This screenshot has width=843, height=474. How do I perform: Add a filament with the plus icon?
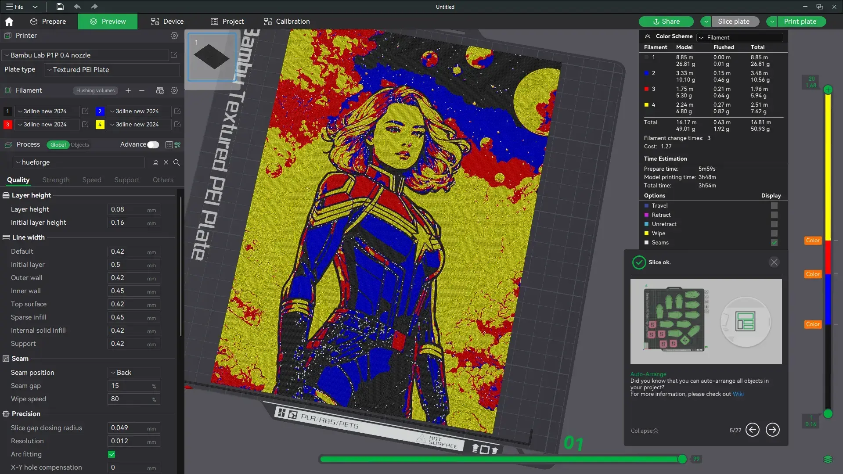(x=128, y=90)
